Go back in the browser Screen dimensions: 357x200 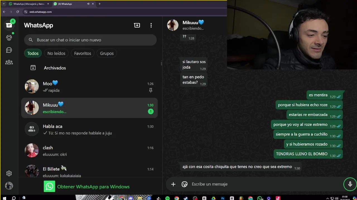tap(4, 12)
